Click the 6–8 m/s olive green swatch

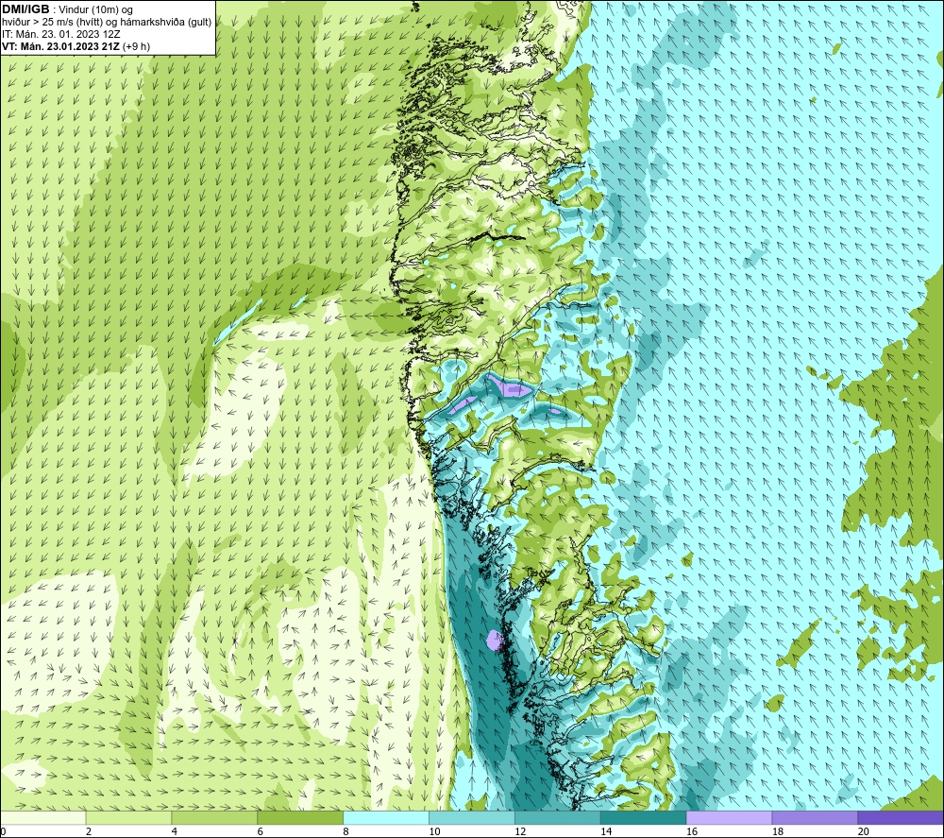coord(300,818)
